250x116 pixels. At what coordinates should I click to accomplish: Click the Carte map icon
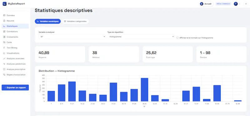pyautogui.click(x=4, y=42)
